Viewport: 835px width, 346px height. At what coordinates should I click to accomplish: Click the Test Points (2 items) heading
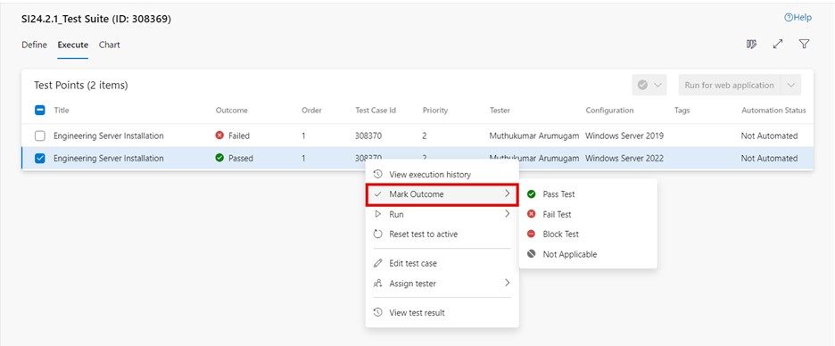[81, 86]
